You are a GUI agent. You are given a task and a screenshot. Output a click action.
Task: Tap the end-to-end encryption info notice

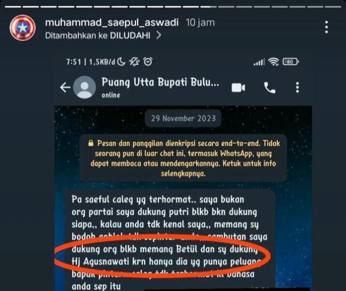(x=183, y=158)
